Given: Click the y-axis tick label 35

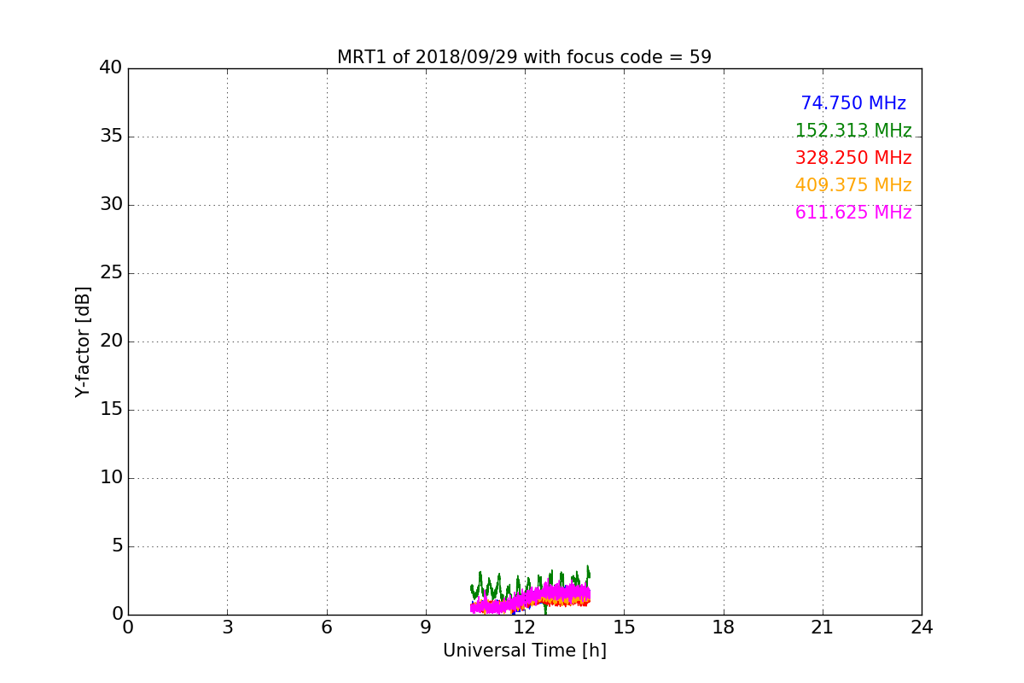Looking at the screenshot, I should tap(111, 137).
